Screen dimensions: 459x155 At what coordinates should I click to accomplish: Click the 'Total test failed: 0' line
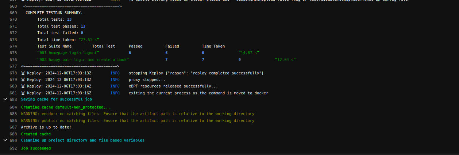[60, 33]
